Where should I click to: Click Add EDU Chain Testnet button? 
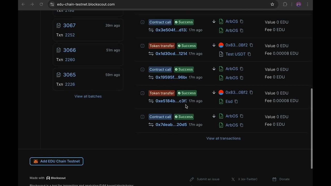pyautogui.click(x=56, y=161)
